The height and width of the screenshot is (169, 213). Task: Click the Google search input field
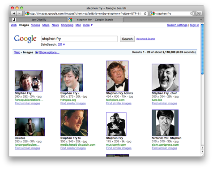click(x=79, y=39)
